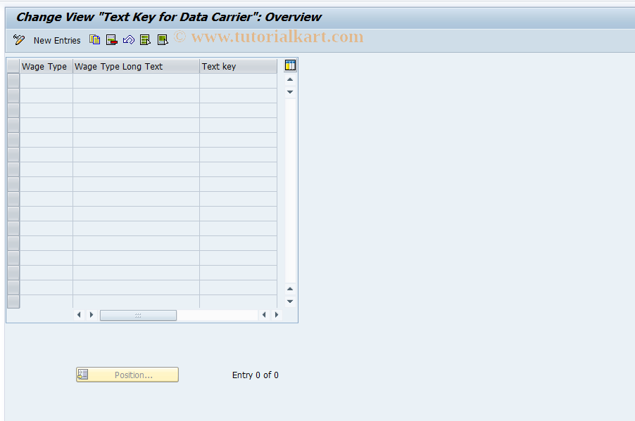Click right arrow beside the left horizontal scroll arrow

click(92, 315)
